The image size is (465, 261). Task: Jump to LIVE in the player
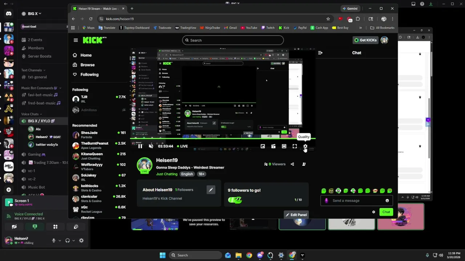pyautogui.click(x=182, y=146)
